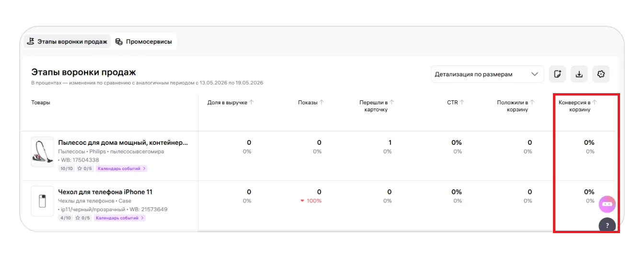Open the chat assistant bubble icon
This screenshot has width=644, height=258.
[607, 204]
